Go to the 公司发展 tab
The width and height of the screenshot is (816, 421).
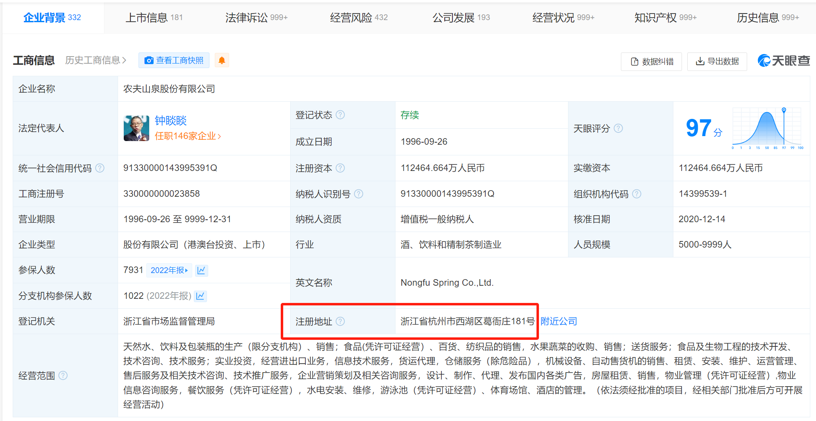point(461,18)
